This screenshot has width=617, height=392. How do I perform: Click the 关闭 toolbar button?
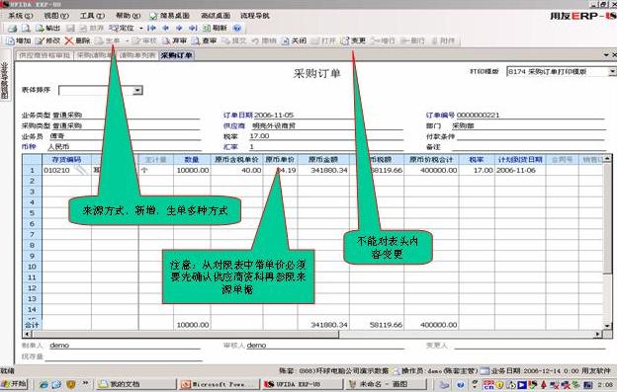[294, 40]
